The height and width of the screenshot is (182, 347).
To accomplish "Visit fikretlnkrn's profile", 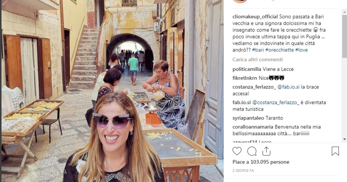I will [245, 78].
